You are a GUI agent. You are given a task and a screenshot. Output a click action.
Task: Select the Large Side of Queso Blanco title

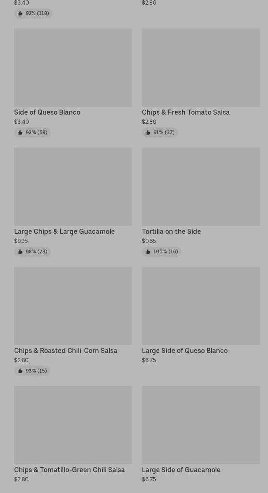(x=185, y=350)
